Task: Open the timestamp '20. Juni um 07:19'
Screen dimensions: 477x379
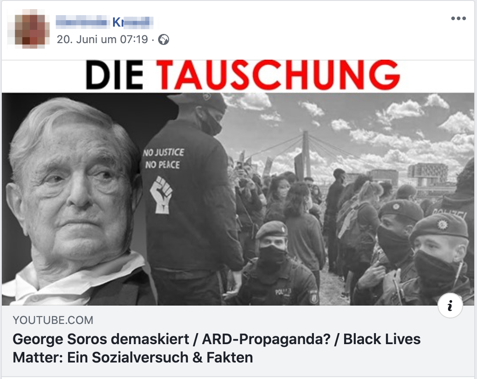Action: click(x=102, y=39)
